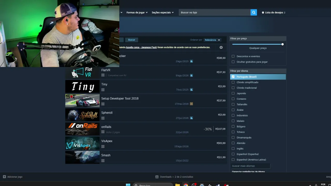Open the Relevância sort dropdown
Image resolution: width=331 pixels, height=186 pixels.
click(x=212, y=40)
